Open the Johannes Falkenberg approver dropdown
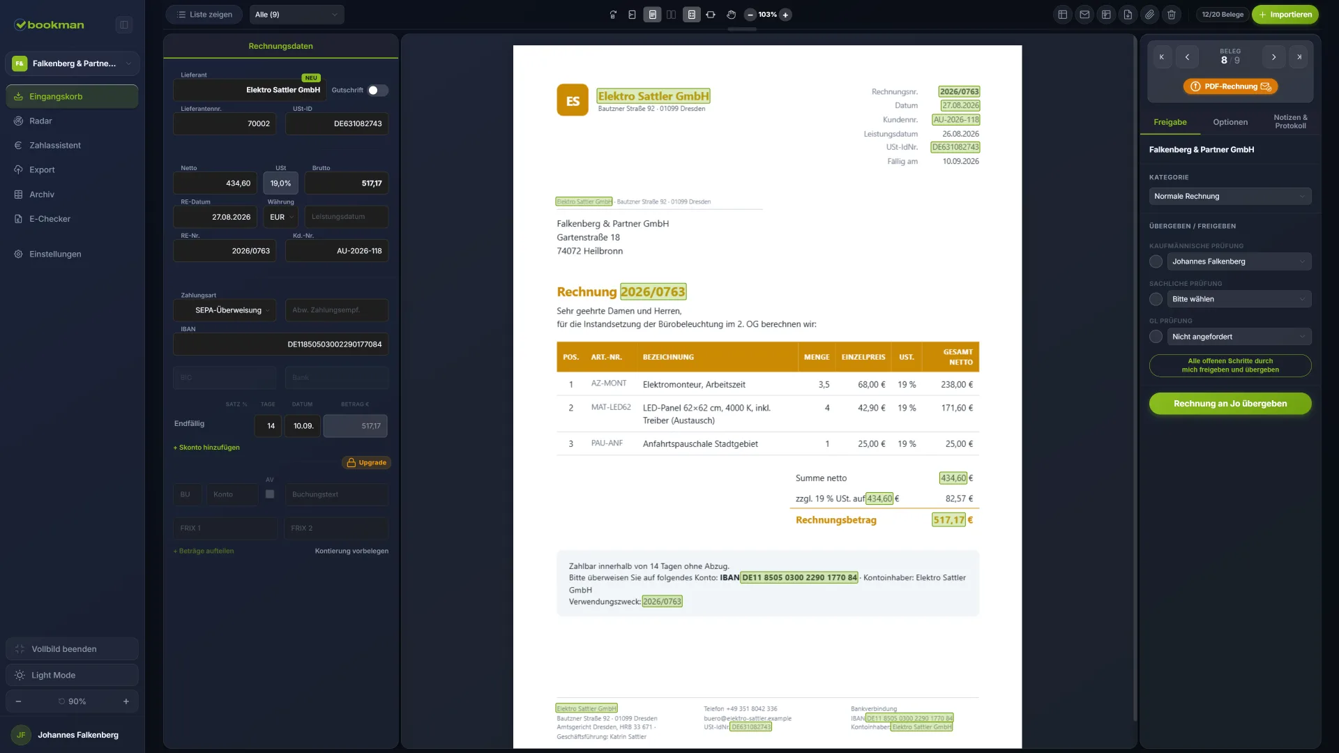The height and width of the screenshot is (753, 1339). [1239, 261]
